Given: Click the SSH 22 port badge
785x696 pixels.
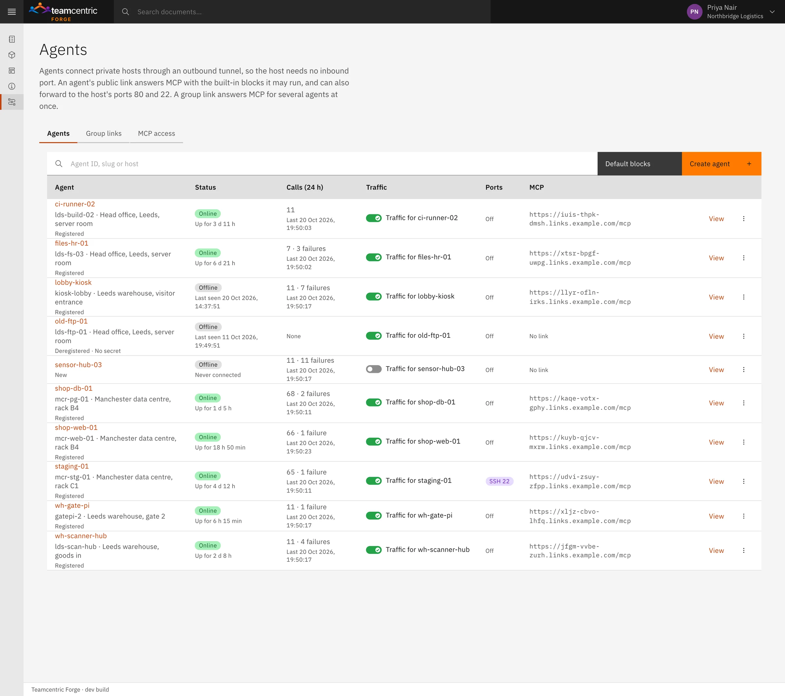Looking at the screenshot, I should (x=499, y=481).
